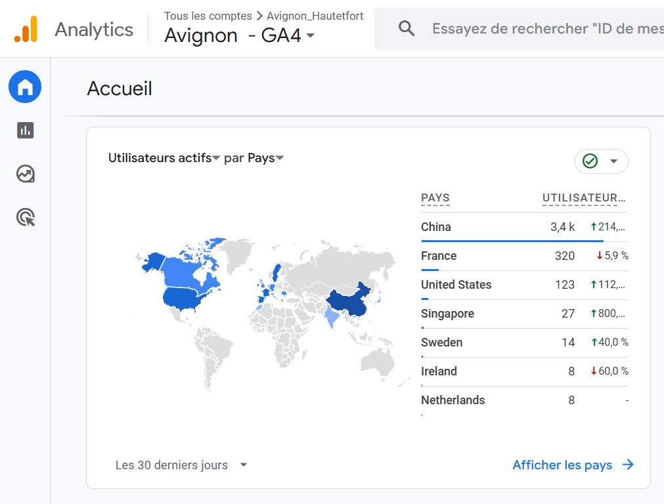
Task: Click the search magnifier icon
Action: (x=407, y=29)
